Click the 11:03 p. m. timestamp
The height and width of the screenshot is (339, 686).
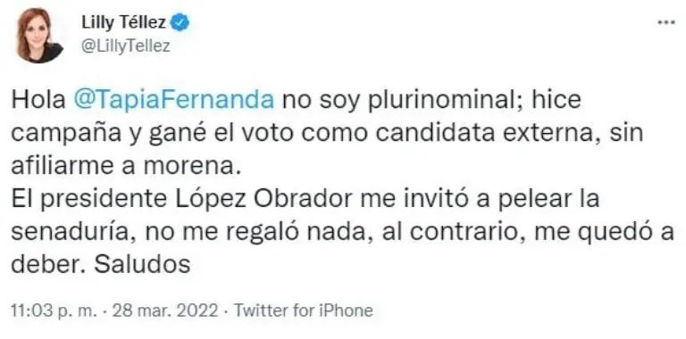point(54,310)
